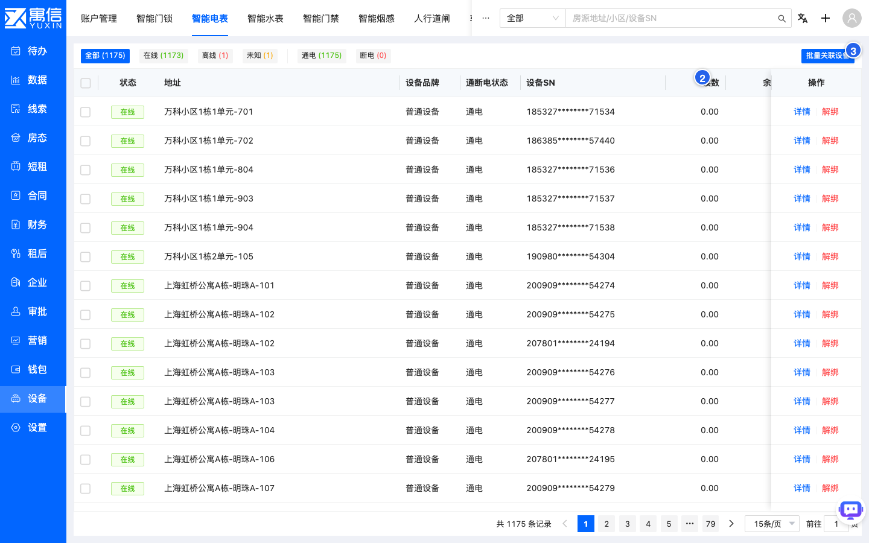The image size is (869, 543).
Task: Switch to the 账户管理 tab
Action: [x=99, y=19]
